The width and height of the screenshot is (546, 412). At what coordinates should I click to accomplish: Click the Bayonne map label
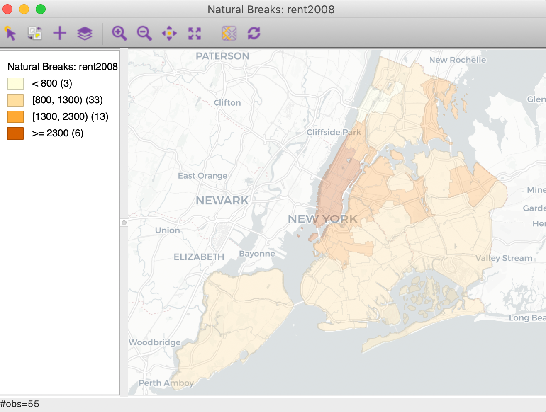pos(257,254)
